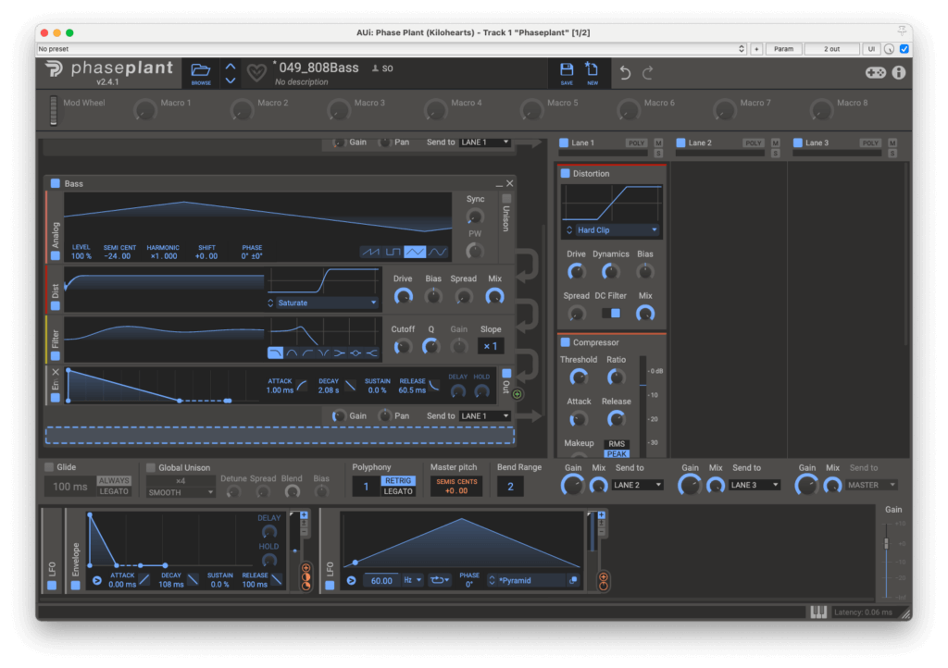Select the sawtooth waveform shape
The height and width of the screenshot is (668, 948).
(370, 252)
